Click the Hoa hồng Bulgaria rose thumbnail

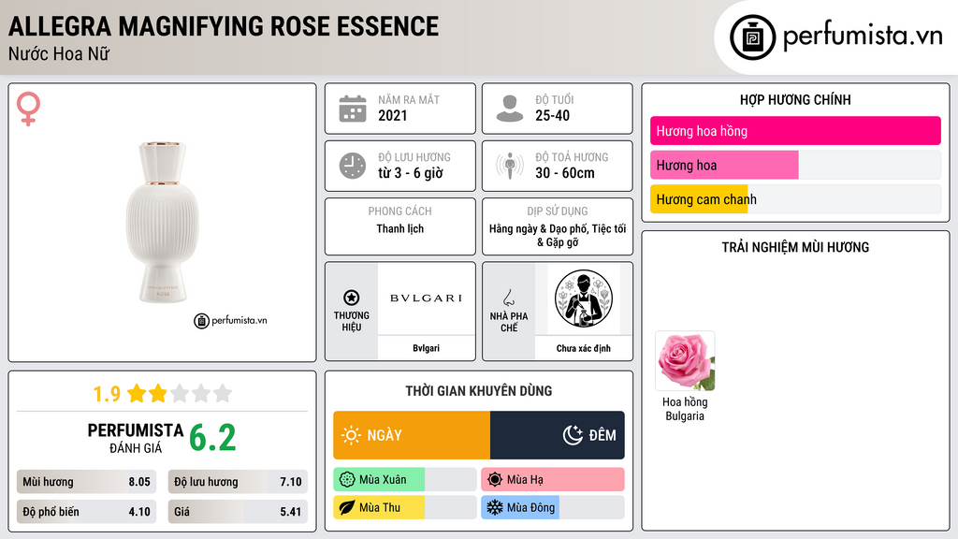[x=685, y=360]
